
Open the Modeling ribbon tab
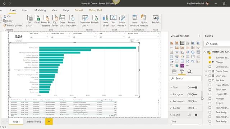(x=40, y=10)
